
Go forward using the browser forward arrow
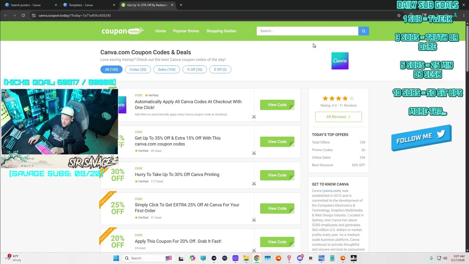(x=14, y=15)
